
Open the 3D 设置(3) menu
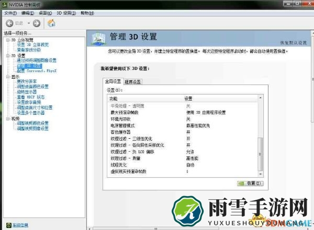[66, 13]
